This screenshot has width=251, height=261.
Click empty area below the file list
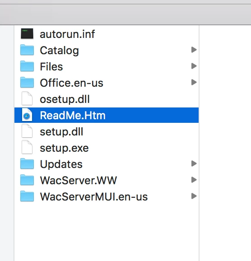click(x=107, y=231)
